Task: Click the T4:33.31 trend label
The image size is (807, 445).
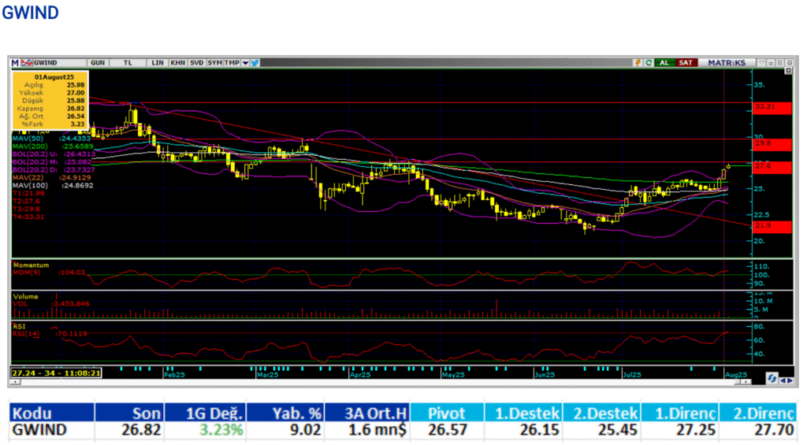Action: pyautogui.click(x=29, y=217)
